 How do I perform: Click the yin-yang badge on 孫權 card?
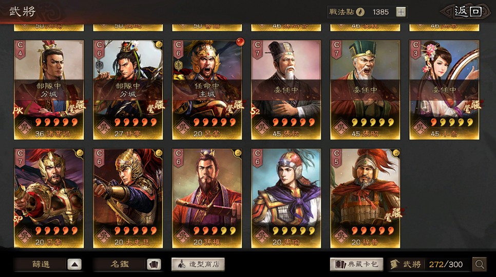[x=238, y=153]
